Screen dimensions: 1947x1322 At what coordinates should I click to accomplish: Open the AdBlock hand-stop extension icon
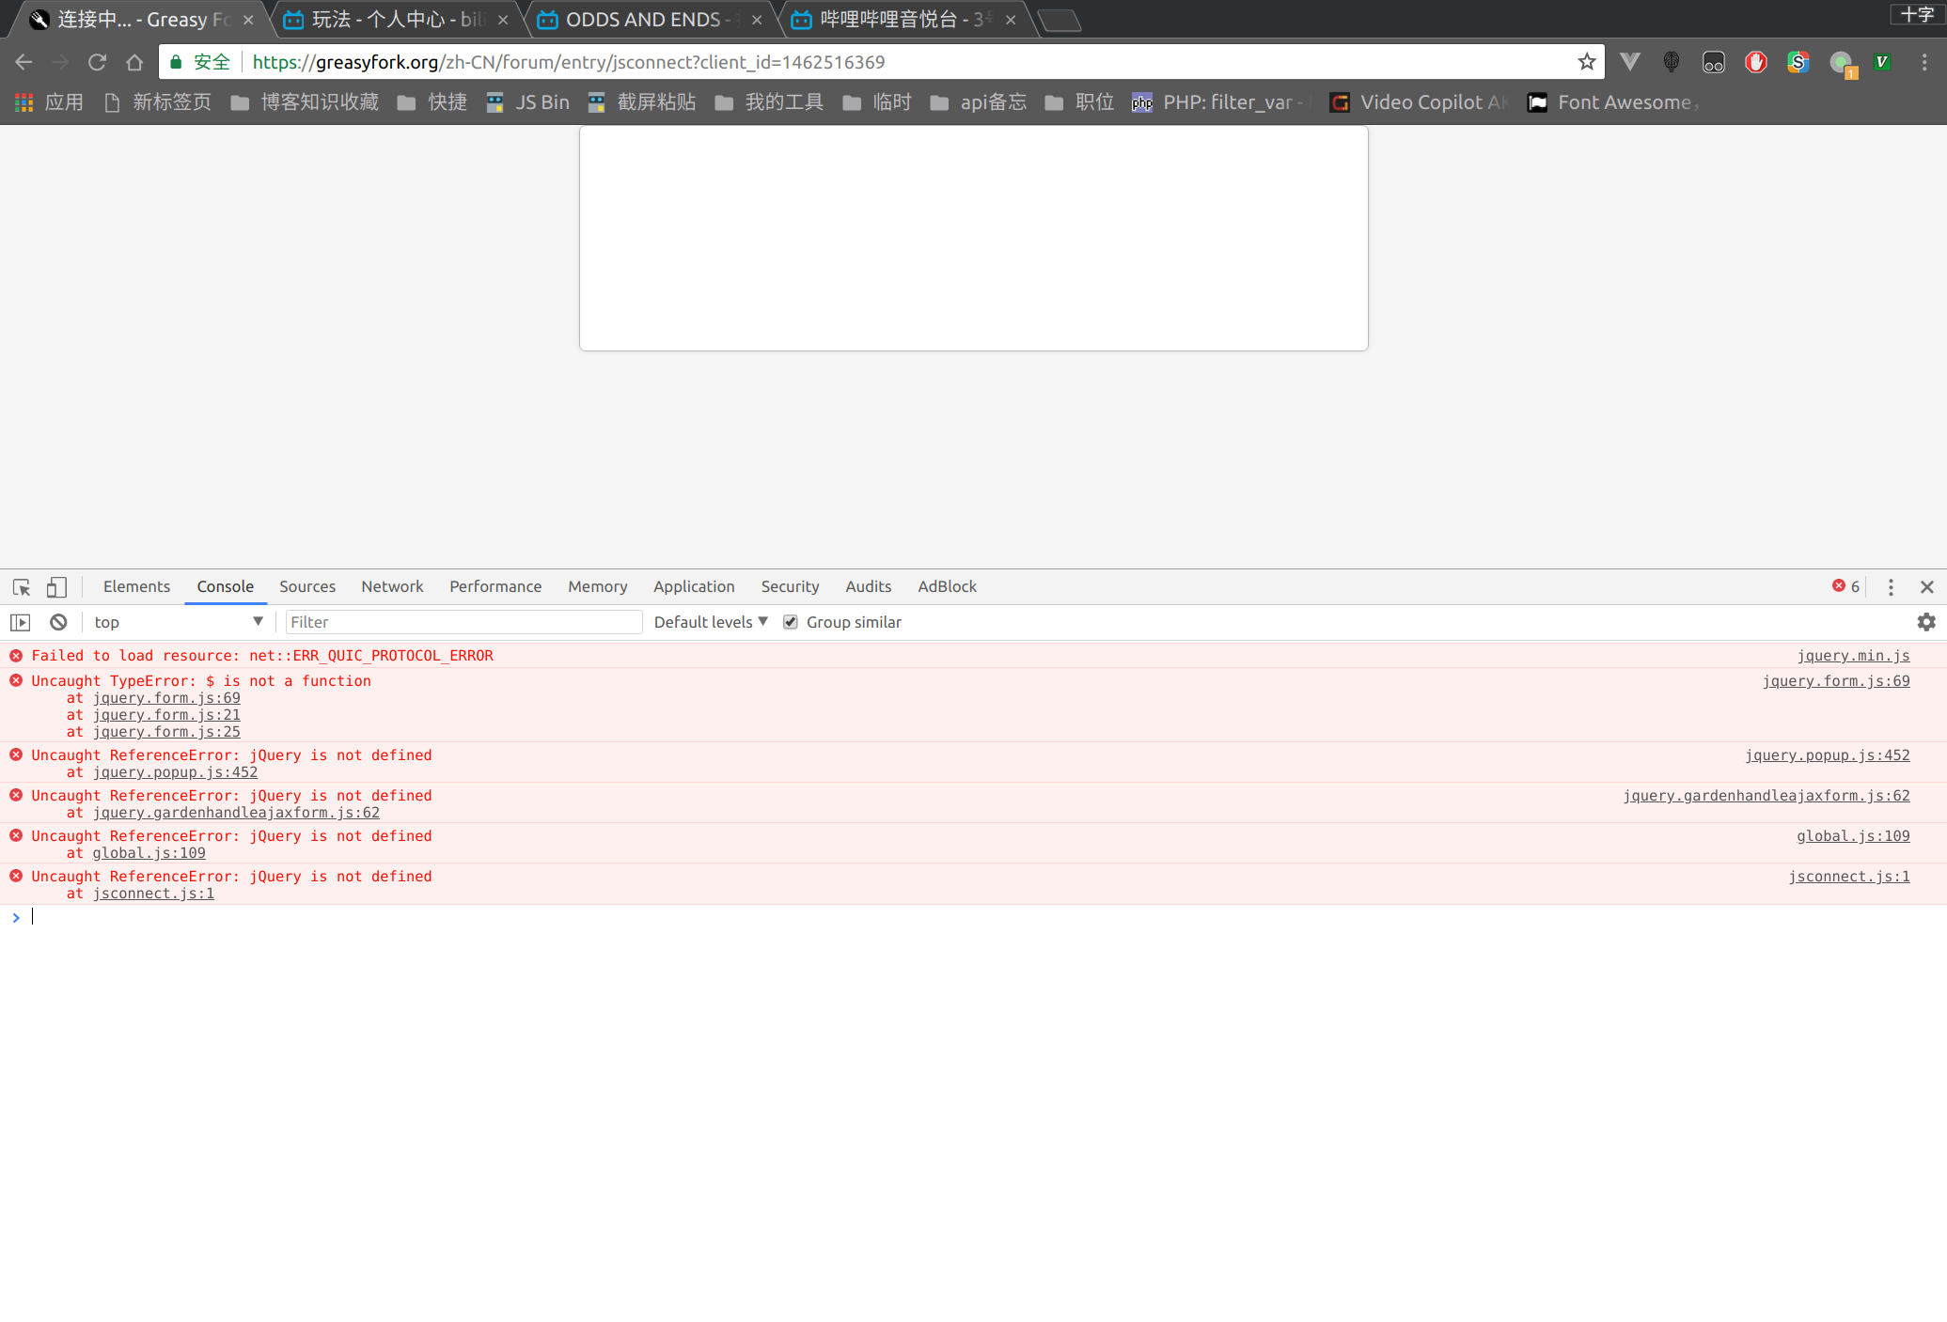coord(1755,62)
